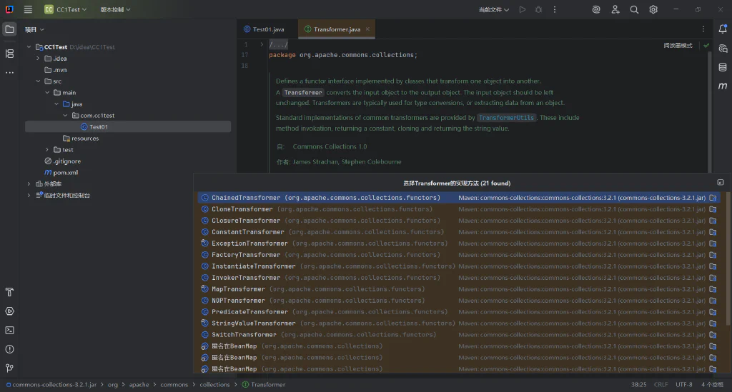Open the Maven tool window icon
This screenshot has width=732, height=392.
coord(722,86)
